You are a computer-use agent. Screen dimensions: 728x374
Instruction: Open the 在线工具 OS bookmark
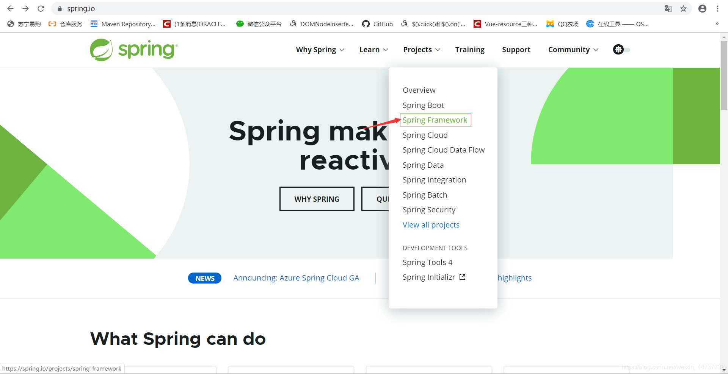(617, 24)
